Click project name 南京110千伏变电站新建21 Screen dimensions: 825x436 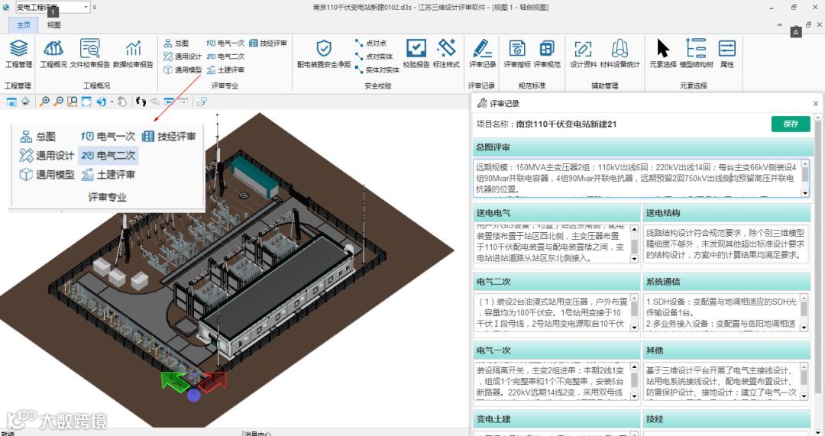[566, 124]
